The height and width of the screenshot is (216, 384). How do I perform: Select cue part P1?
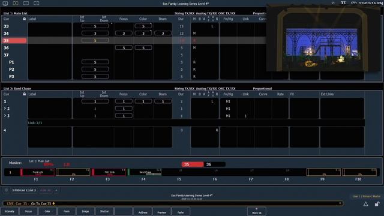point(11,62)
